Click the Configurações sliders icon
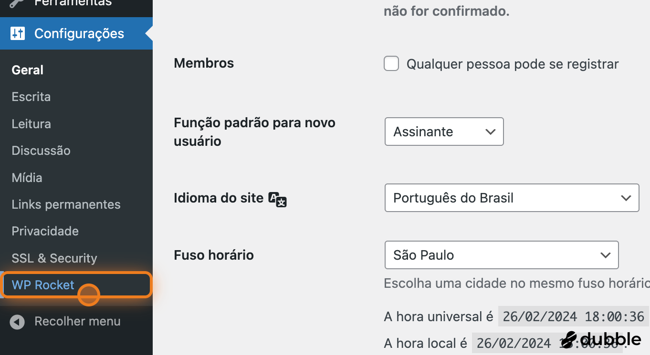The width and height of the screenshot is (650, 355). coord(18,33)
